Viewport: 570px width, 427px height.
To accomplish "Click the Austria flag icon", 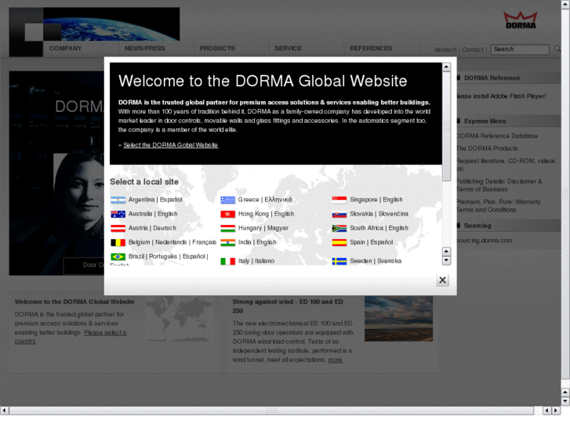I will click(118, 228).
